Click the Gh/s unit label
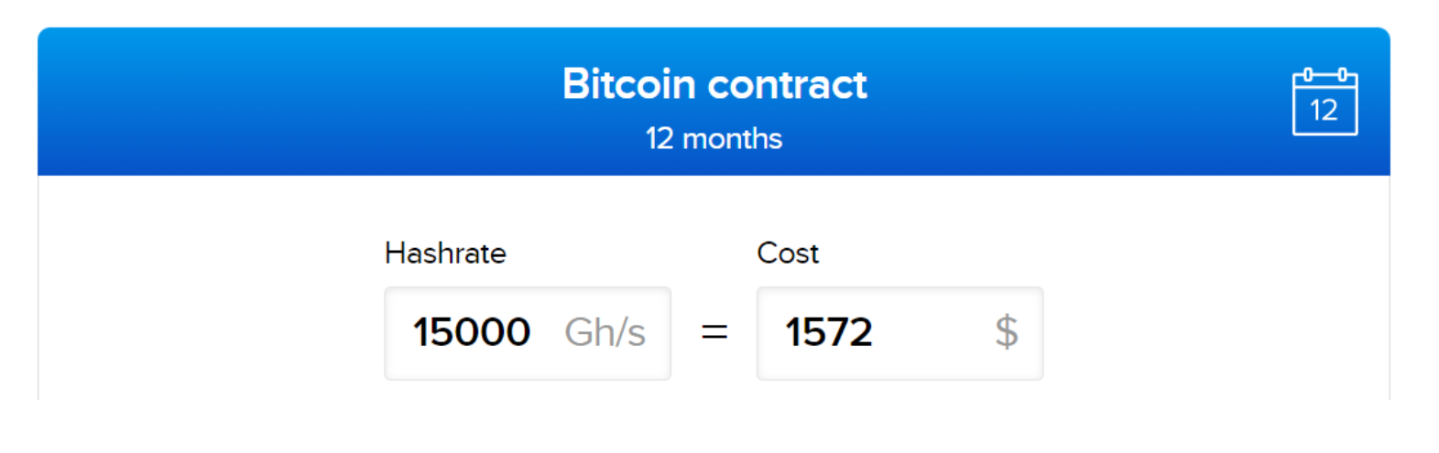 [x=605, y=332]
